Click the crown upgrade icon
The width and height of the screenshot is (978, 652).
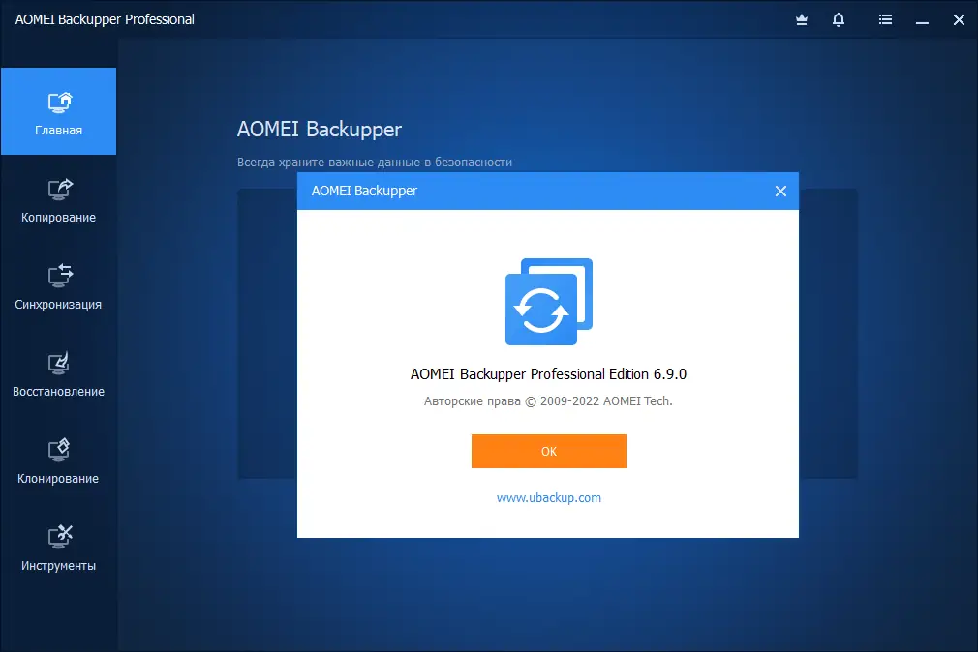pos(802,20)
